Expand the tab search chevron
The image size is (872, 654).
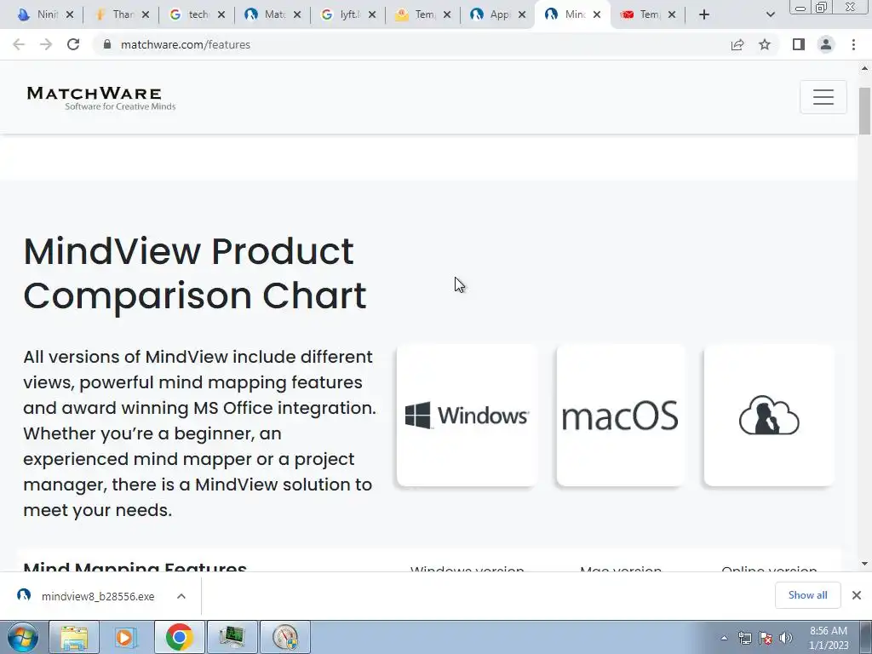(x=770, y=14)
